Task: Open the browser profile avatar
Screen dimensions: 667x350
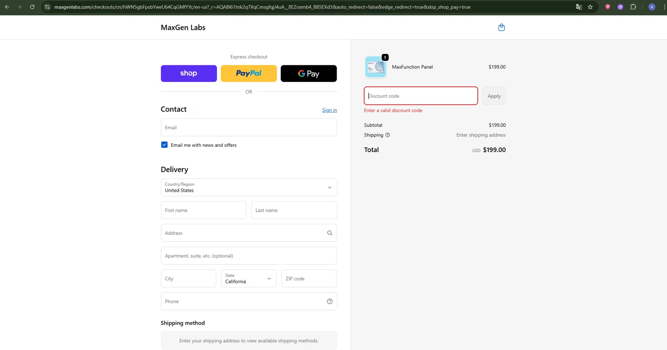Action: point(652,7)
